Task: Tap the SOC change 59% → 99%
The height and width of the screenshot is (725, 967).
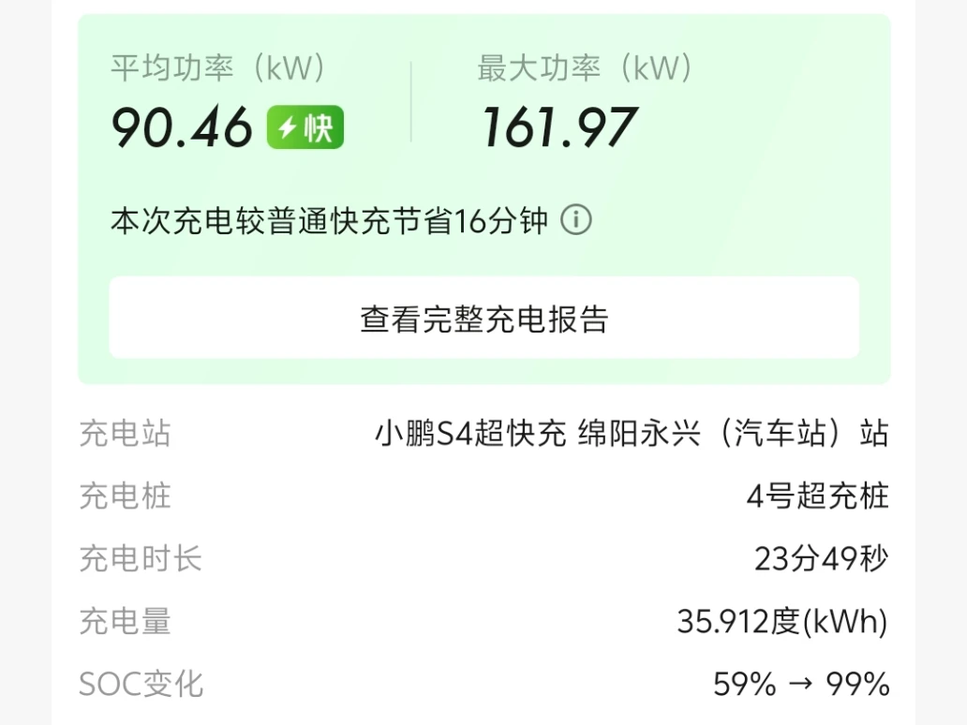Action: [x=800, y=684]
